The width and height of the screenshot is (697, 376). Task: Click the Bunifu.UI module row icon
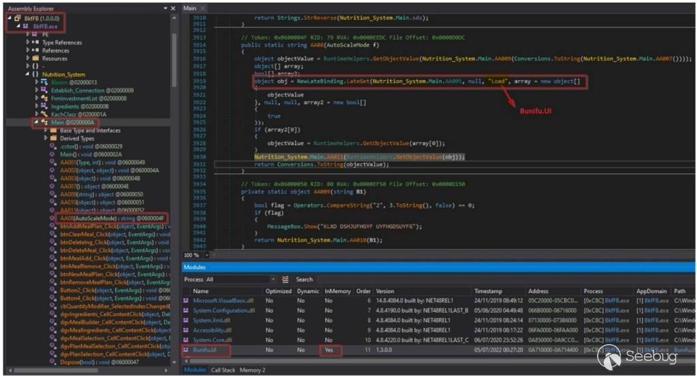[187, 350]
